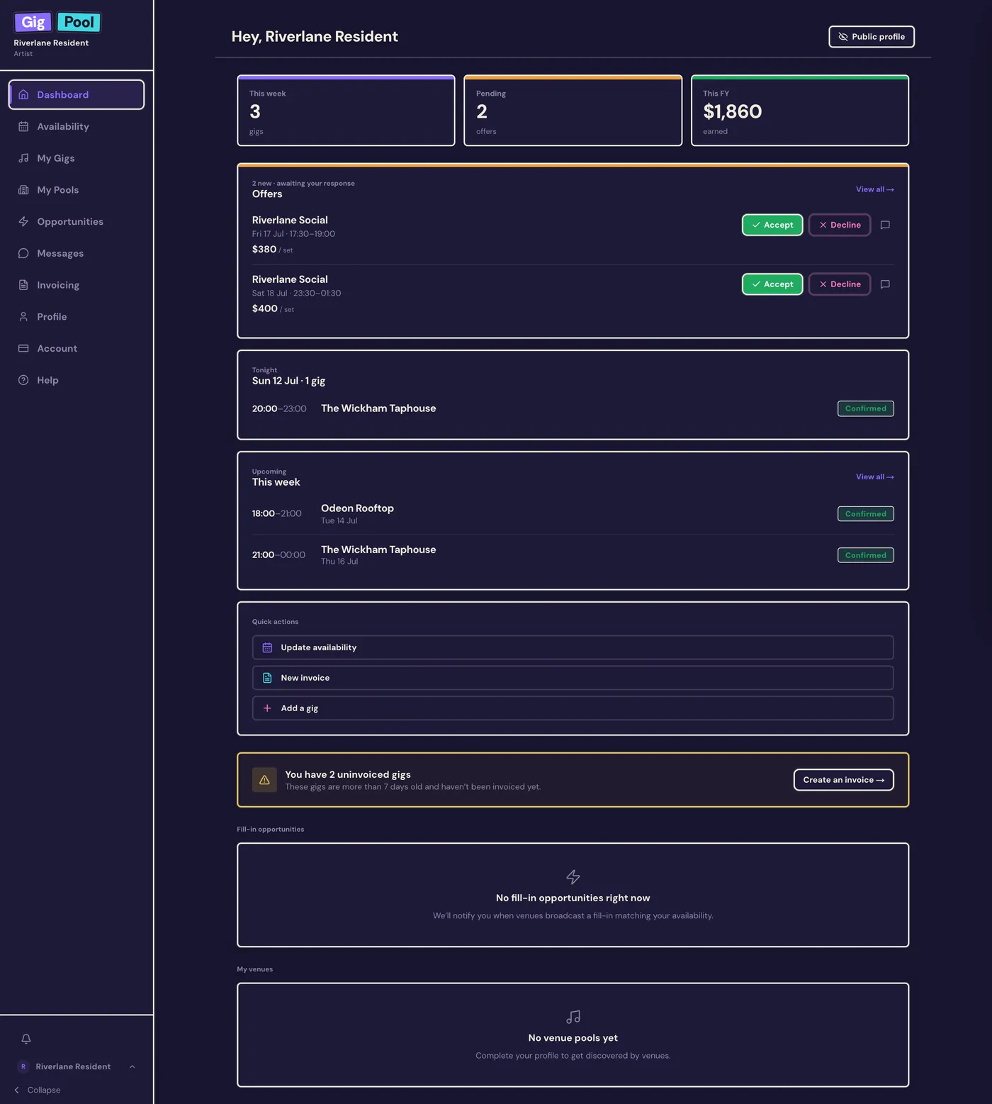
Task: Decline the $380 Riverlane Social offer
Action: tap(840, 225)
